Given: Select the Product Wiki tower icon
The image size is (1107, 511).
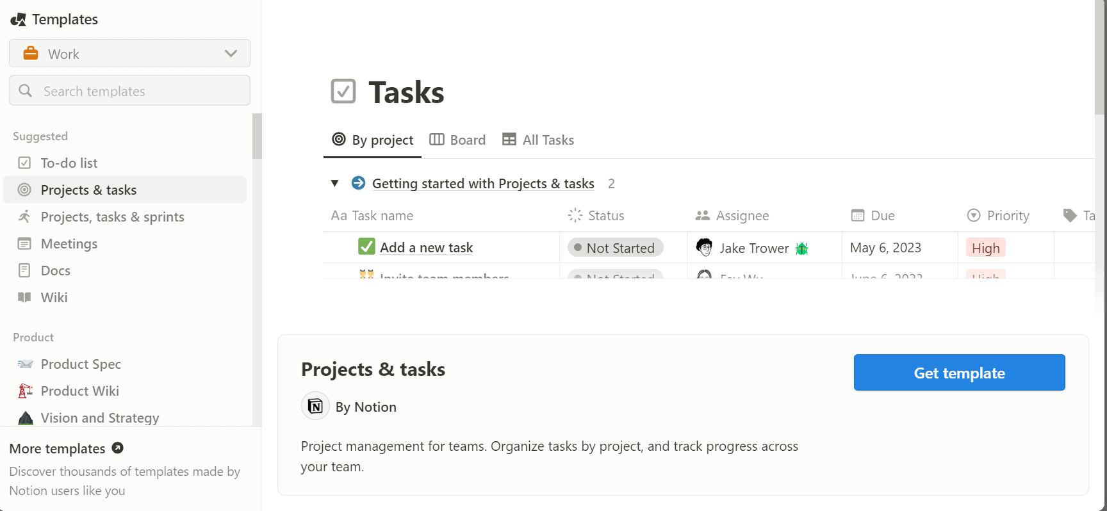Looking at the screenshot, I should point(24,391).
